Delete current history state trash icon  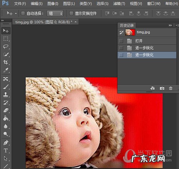(x=171, y=88)
